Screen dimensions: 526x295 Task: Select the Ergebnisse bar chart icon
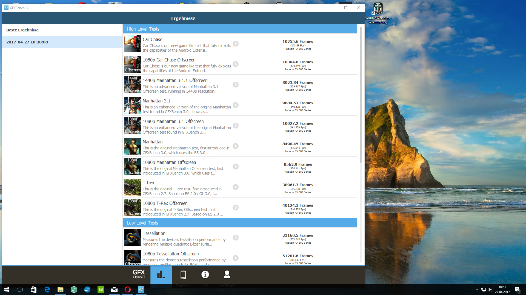(x=161, y=275)
